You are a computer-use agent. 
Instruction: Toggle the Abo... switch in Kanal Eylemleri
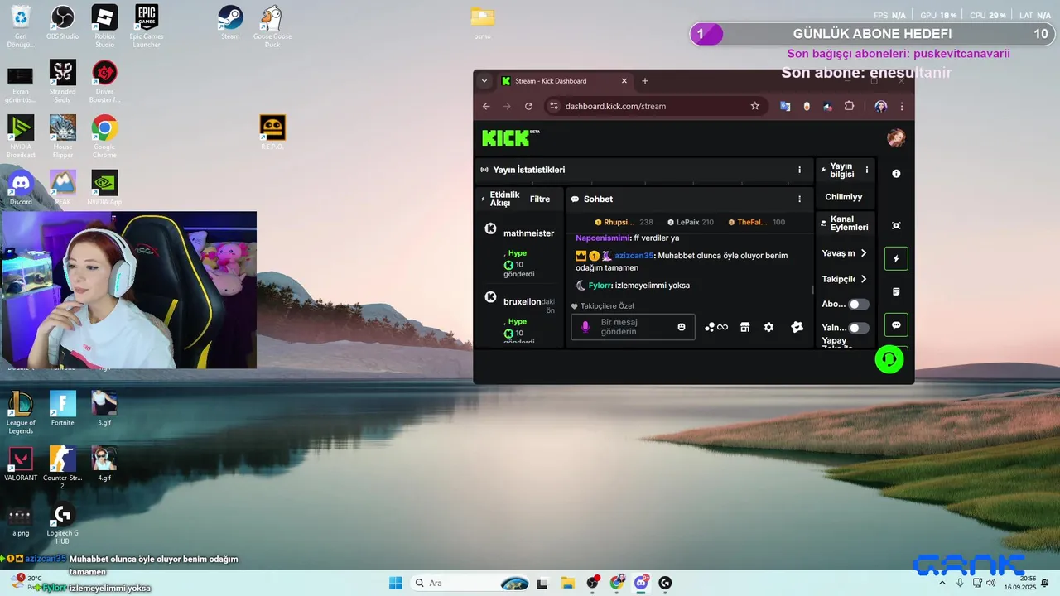859,304
